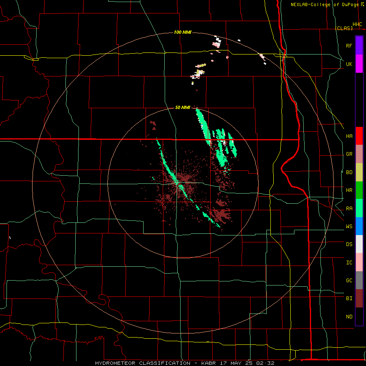
Task: Click the HYDROMETEOR CLASSIFICATION title text
Action: point(143,363)
